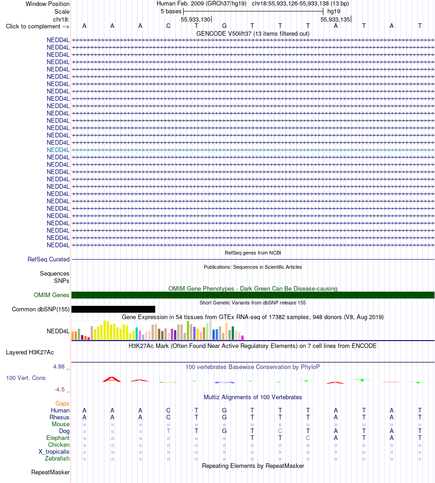Image resolution: width=435 pixels, height=483 pixels.
Task: Open the GENCODE V50lift37 track title
Action: pos(253,33)
